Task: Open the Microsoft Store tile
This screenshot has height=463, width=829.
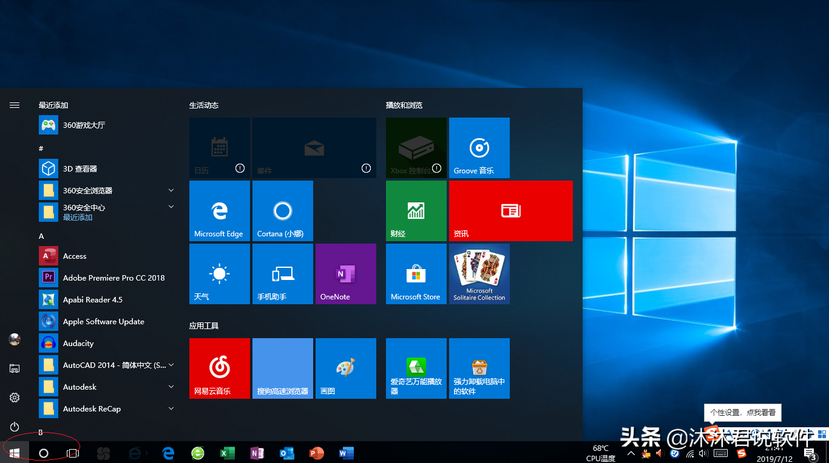Action: 416,274
